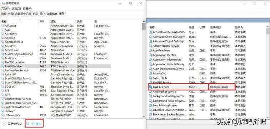
Task: Select AWCCService row in Task Manager
Action: (55, 66)
